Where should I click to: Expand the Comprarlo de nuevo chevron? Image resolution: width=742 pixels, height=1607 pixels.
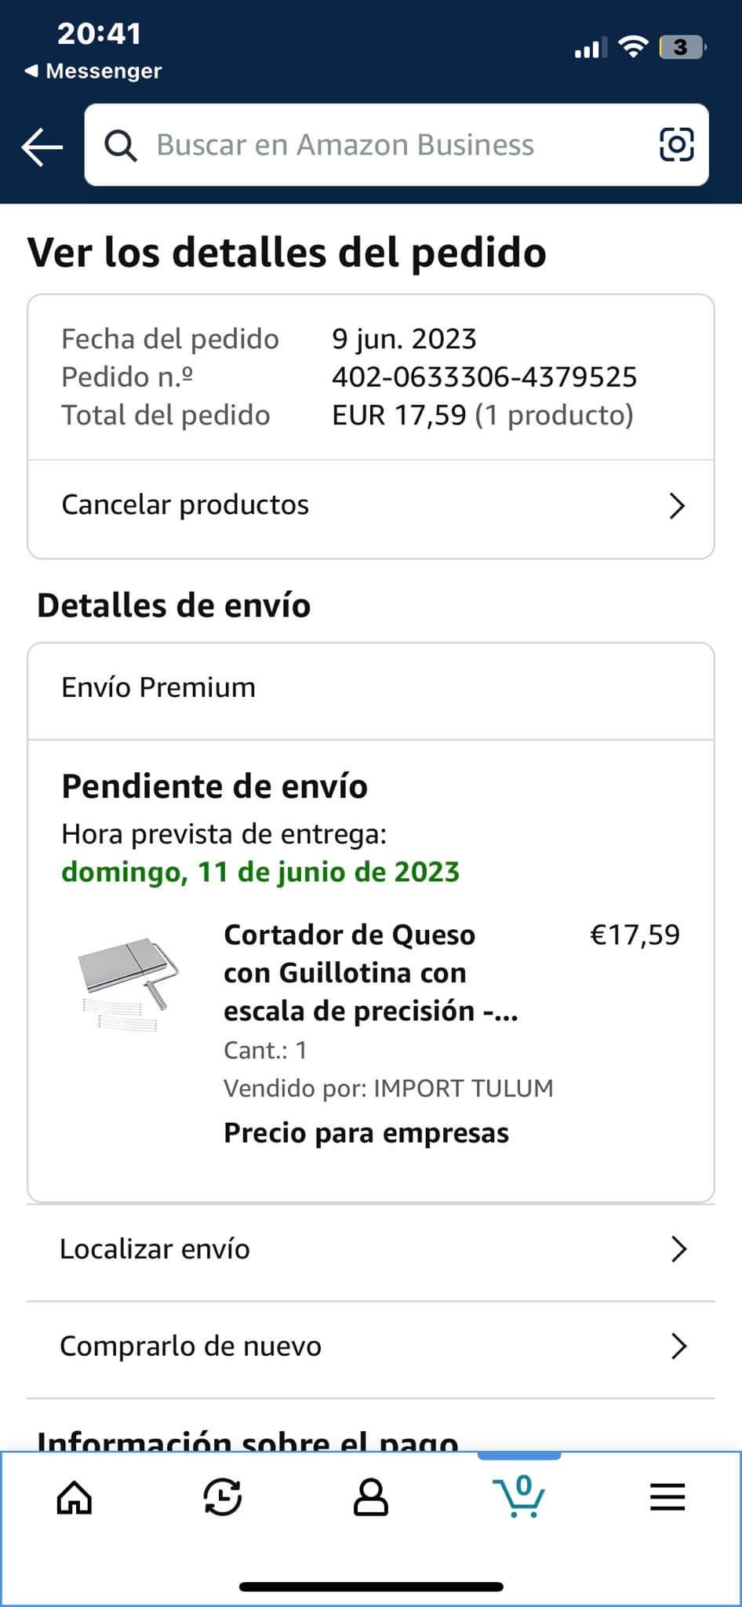tap(679, 1346)
